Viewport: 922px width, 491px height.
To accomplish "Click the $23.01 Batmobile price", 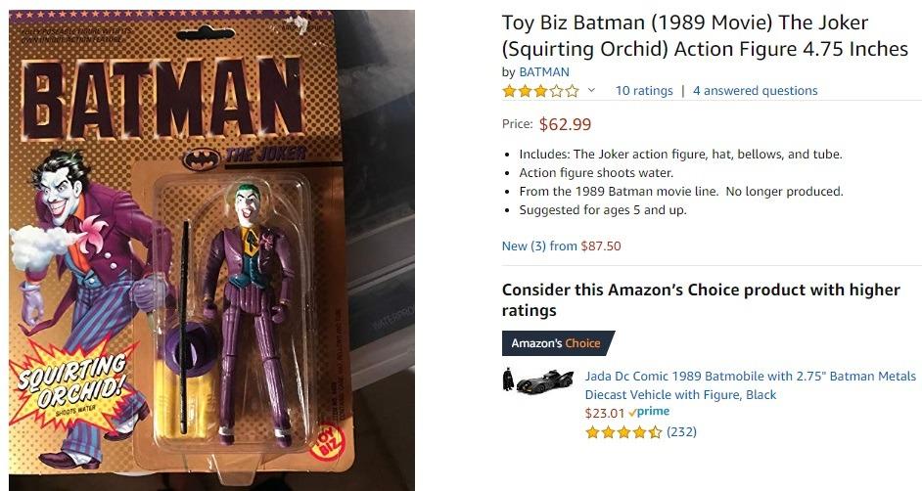I will (x=604, y=413).
